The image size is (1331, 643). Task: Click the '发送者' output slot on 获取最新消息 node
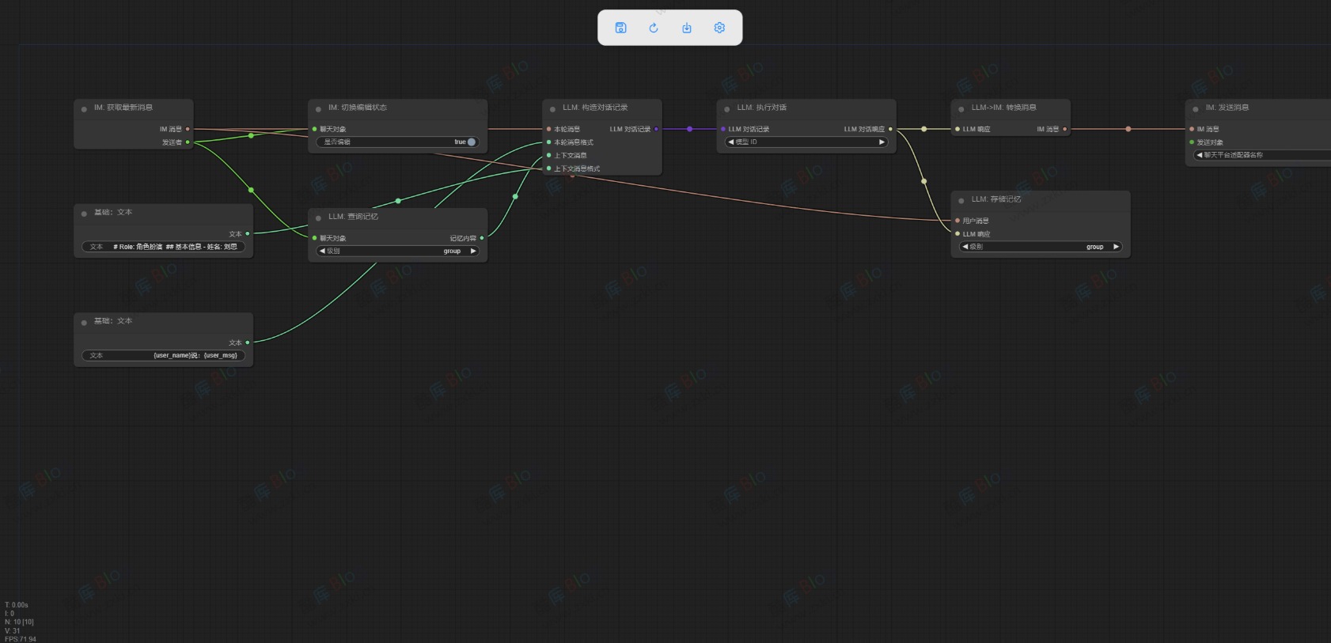(x=188, y=142)
